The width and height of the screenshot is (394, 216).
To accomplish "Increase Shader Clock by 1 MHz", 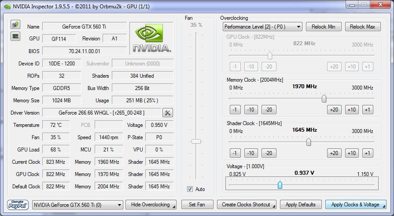I will 368,153.
